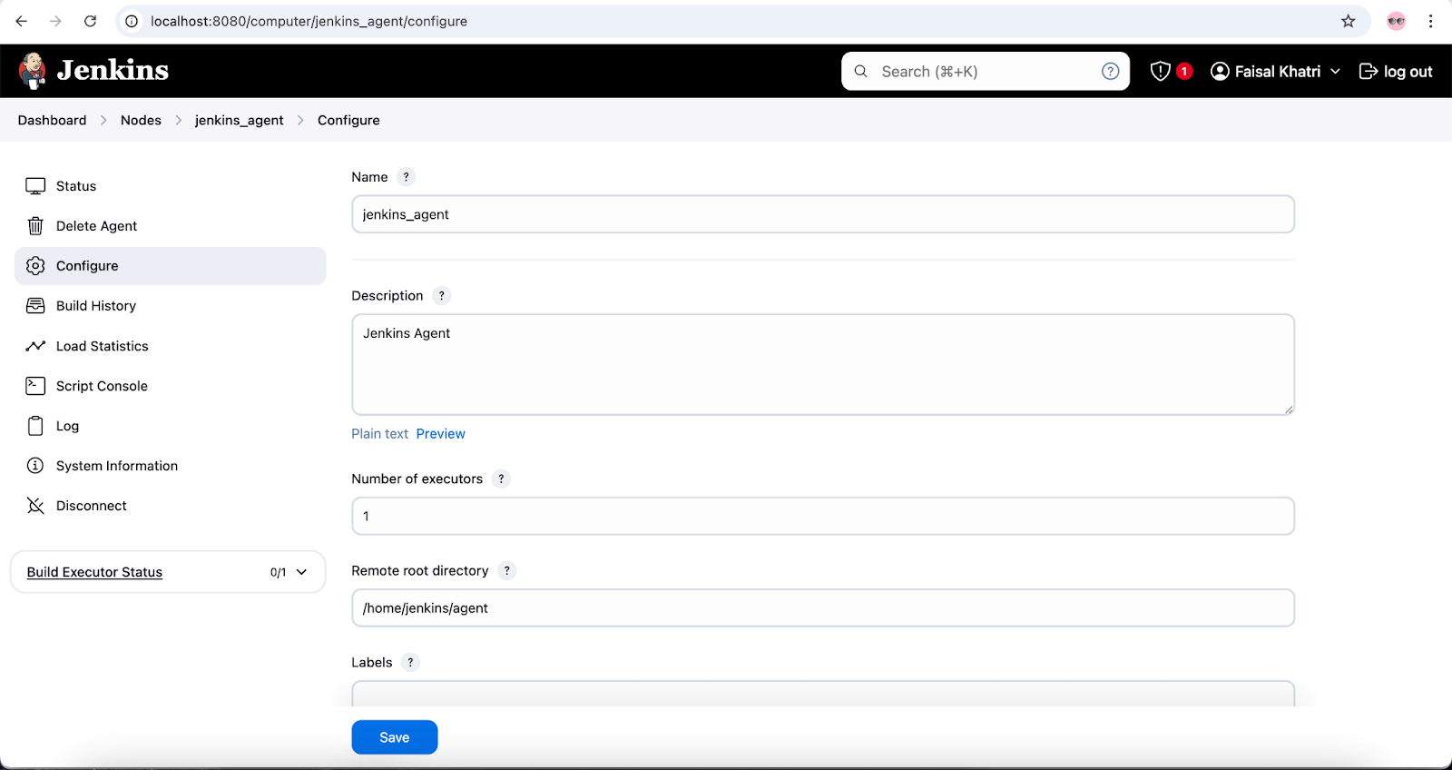Expand the chevron after the Dashboard breadcrumb
This screenshot has width=1452, height=770.
(x=103, y=120)
